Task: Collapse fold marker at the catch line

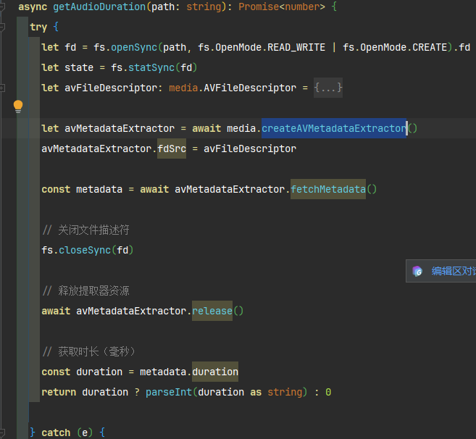Action: 4,432
